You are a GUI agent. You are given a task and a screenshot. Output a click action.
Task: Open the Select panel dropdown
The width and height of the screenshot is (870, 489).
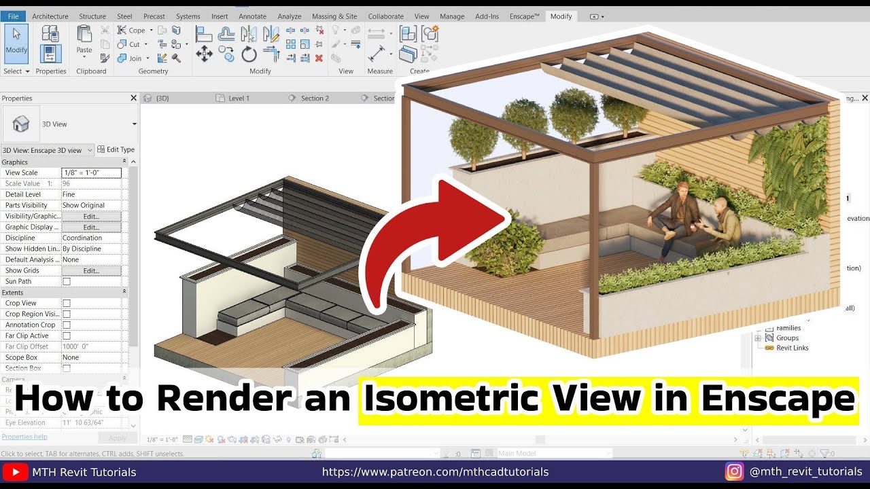[x=16, y=71]
